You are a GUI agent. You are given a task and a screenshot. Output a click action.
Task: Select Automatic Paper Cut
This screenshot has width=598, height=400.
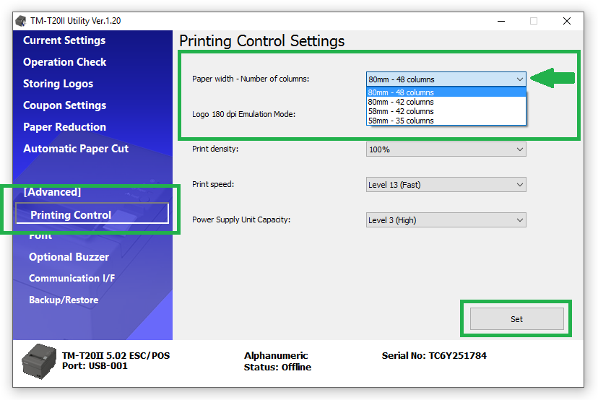(x=76, y=149)
